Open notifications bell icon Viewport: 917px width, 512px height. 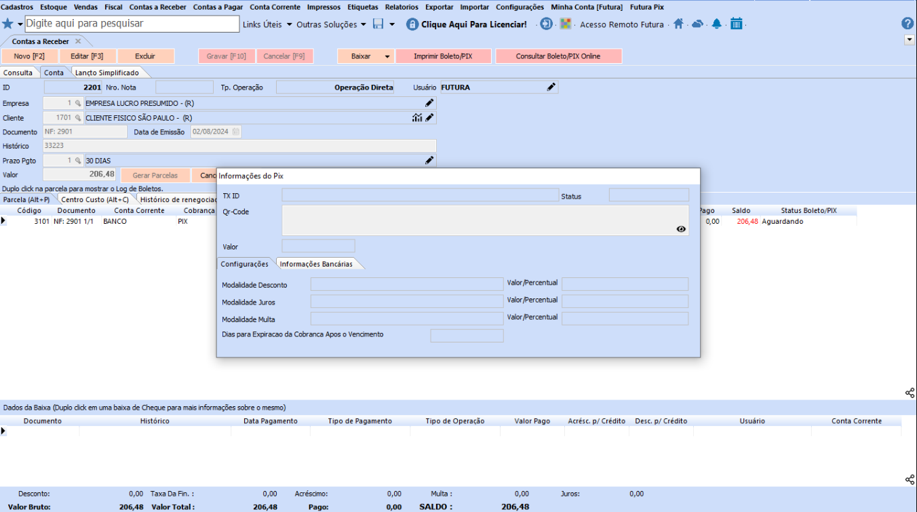[x=717, y=24]
